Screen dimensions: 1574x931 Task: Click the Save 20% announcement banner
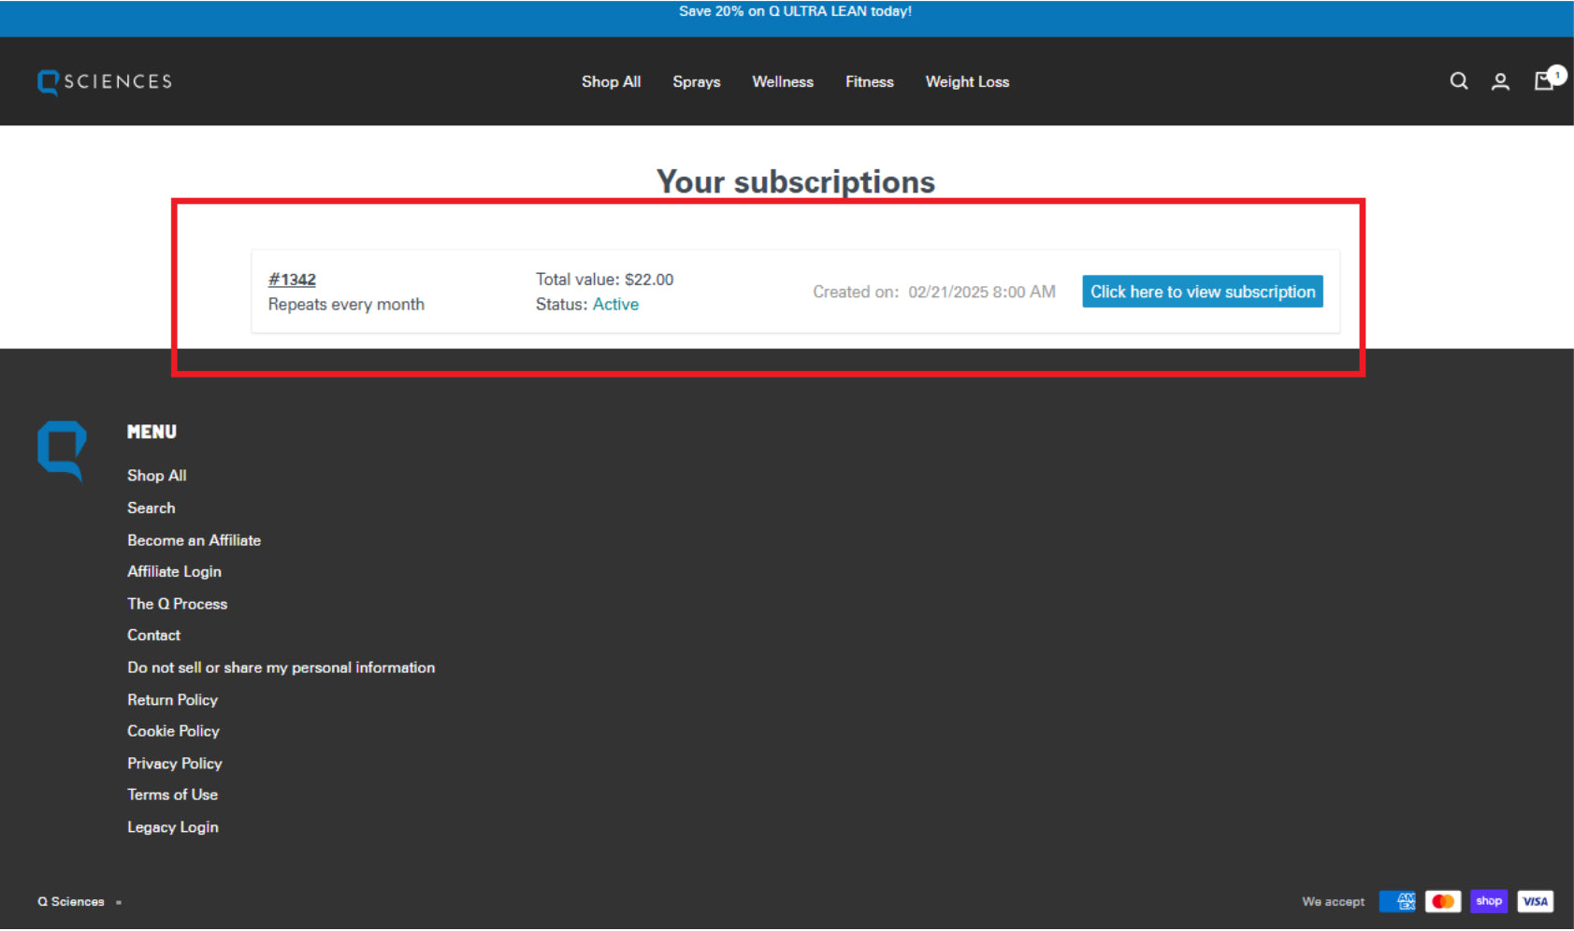(795, 11)
